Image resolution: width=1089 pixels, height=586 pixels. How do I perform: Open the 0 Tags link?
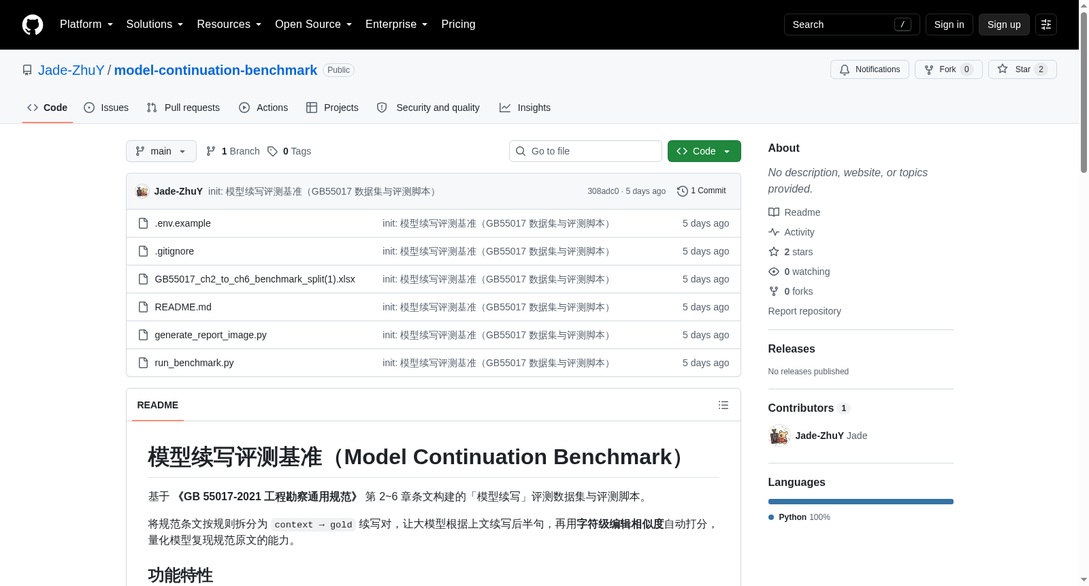[x=289, y=151]
